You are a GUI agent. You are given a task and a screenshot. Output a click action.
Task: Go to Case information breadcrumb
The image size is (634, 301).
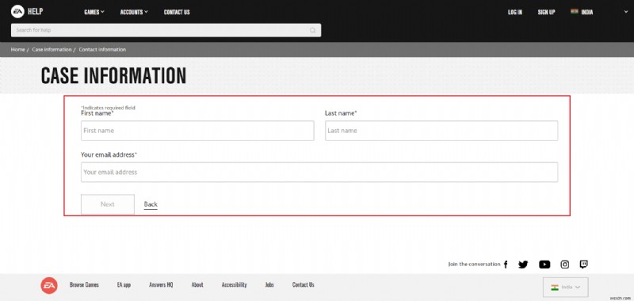point(52,49)
